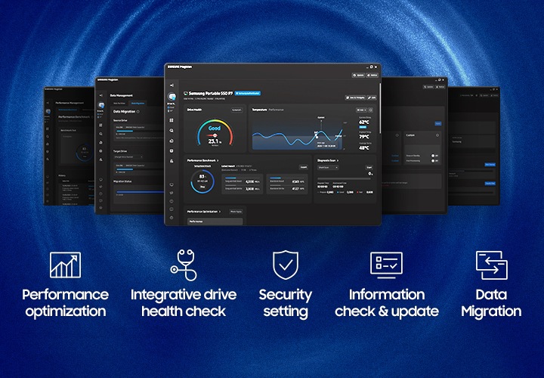Select the Data Migration tab in Data Management
Screen dimensions: 544x378
click(138, 104)
